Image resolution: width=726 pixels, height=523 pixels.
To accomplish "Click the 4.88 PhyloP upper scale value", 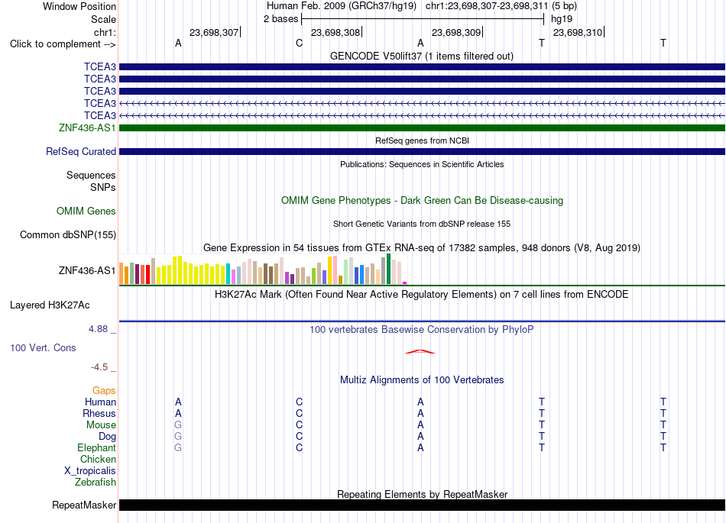I will click(98, 329).
